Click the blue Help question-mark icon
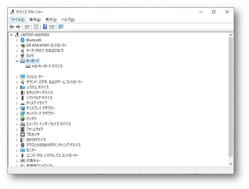This screenshot has height=189, width=249. pos(45,27)
